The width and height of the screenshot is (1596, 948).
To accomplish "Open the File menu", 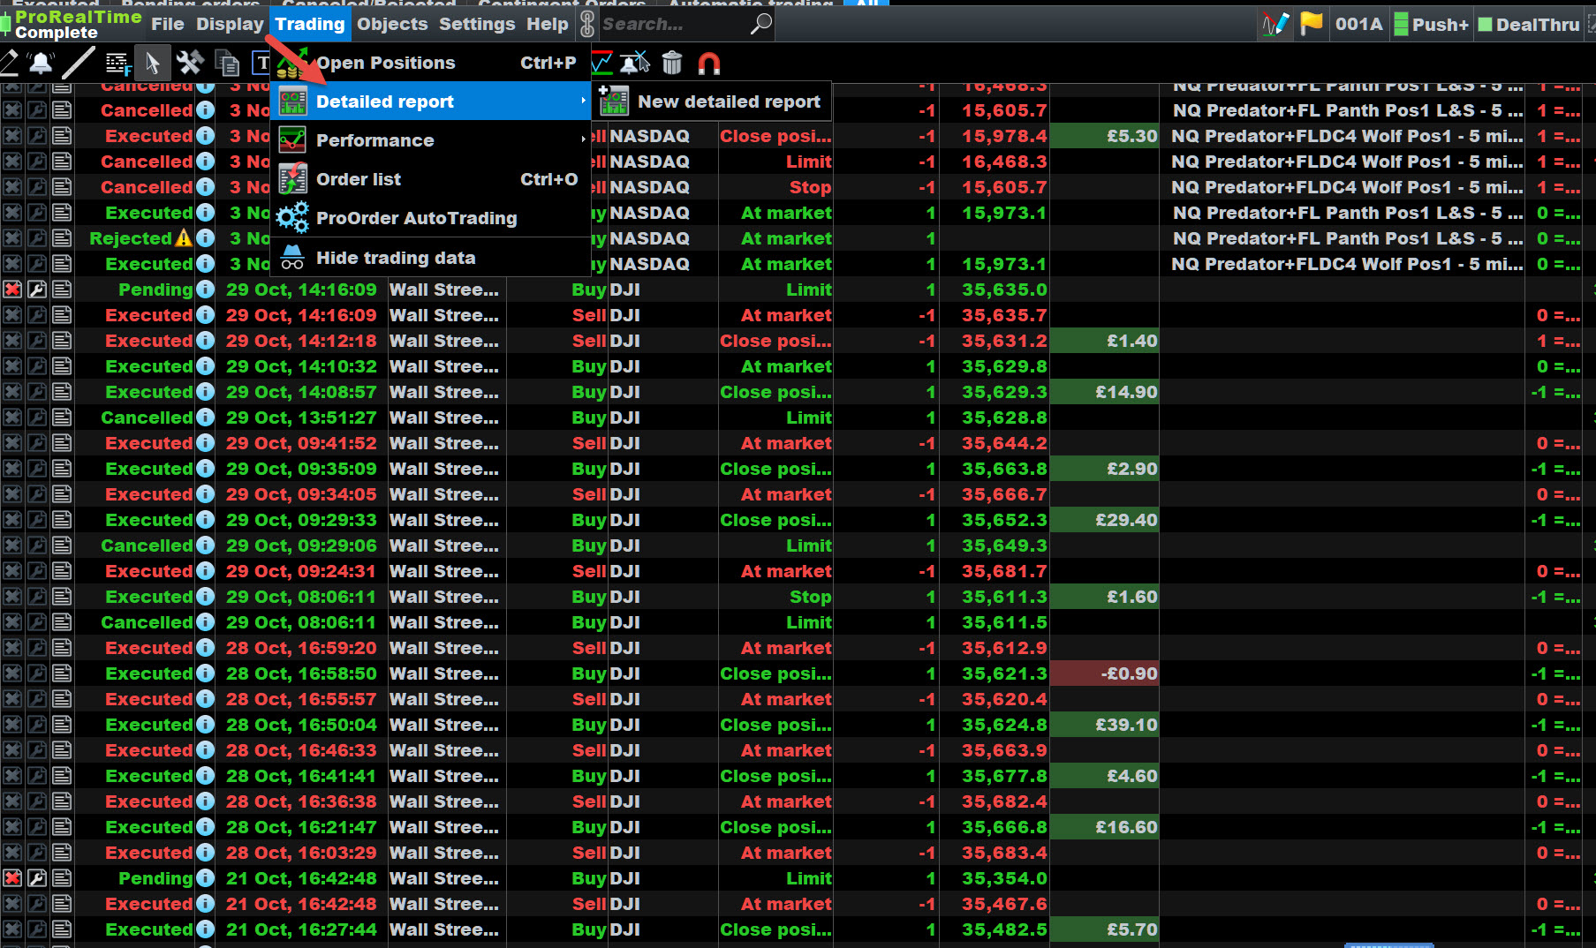I will tap(168, 24).
